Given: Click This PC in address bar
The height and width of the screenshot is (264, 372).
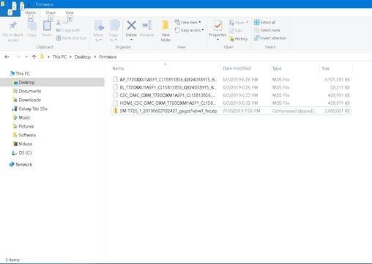Looking at the screenshot, I should point(59,56).
